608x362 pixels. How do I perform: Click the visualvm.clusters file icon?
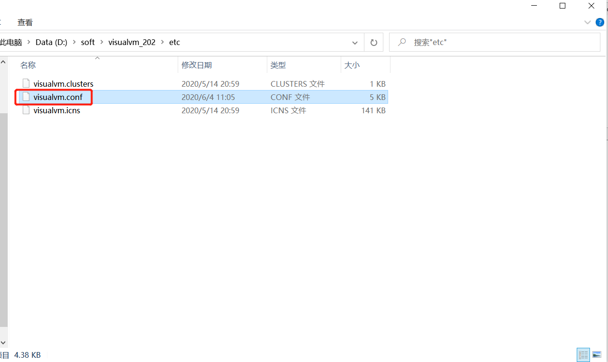pyautogui.click(x=26, y=83)
